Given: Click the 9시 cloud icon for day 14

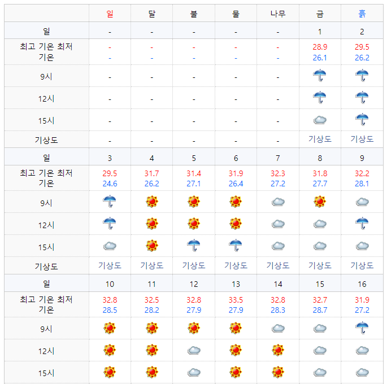Looking at the screenshot, I should point(278,328).
